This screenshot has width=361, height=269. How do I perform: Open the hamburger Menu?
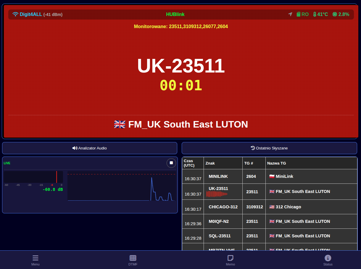pos(36,260)
